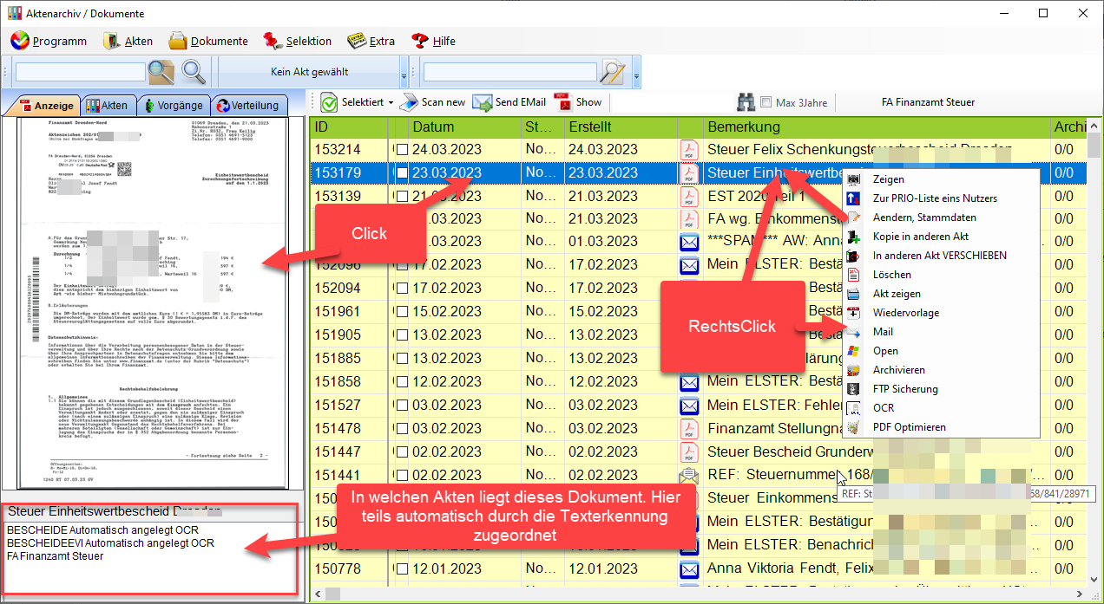1104x604 pixels.
Task: Open toolbar options arrow after pencil search icon
Action: [x=636, y=72]
